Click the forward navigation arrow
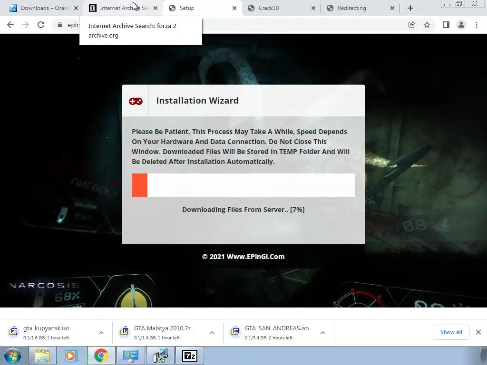This screenshot has height=365, width=487. pos(26,25)
